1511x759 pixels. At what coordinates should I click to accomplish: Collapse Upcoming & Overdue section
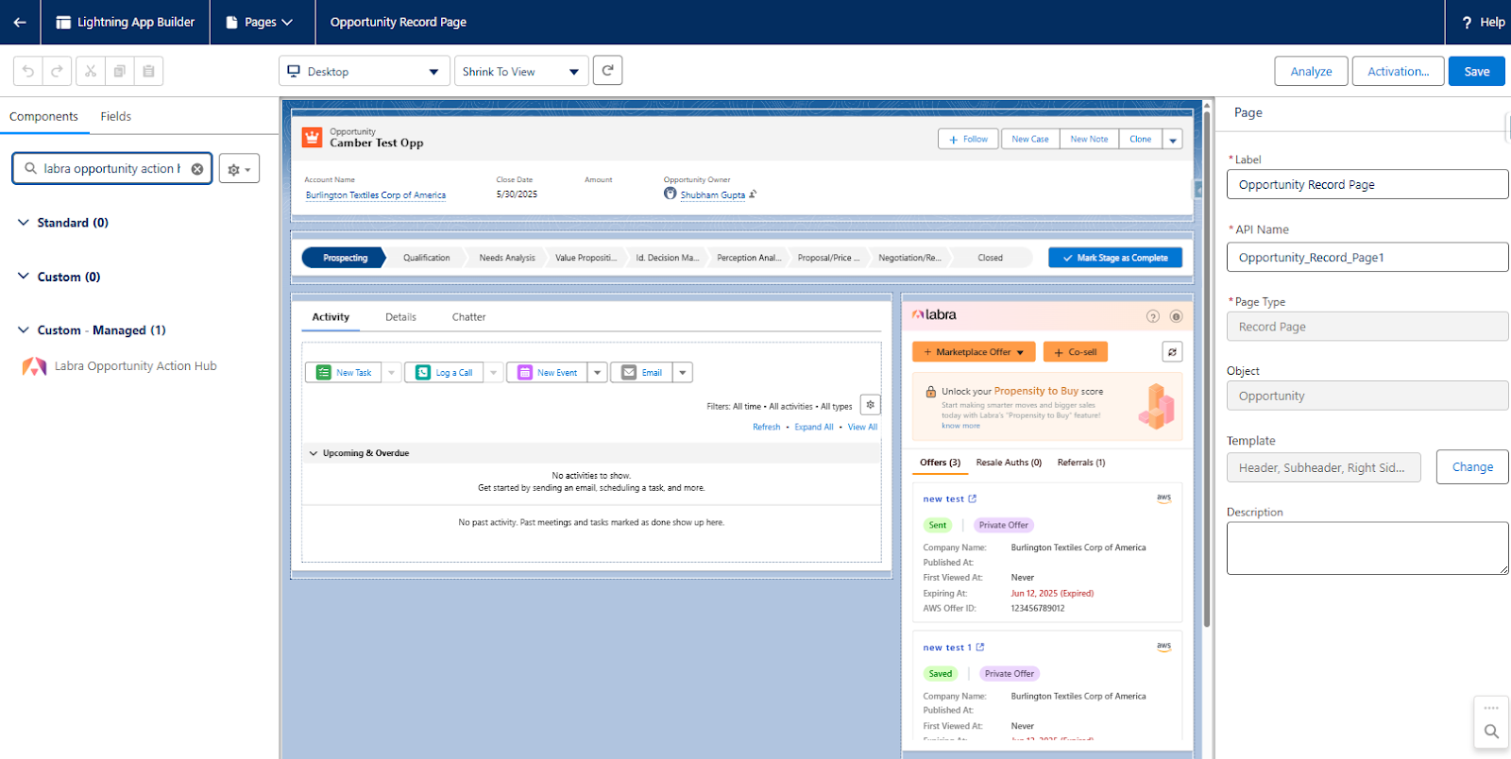314,453
